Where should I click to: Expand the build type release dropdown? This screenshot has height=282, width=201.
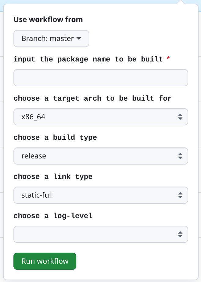click(x=100, y=156)
